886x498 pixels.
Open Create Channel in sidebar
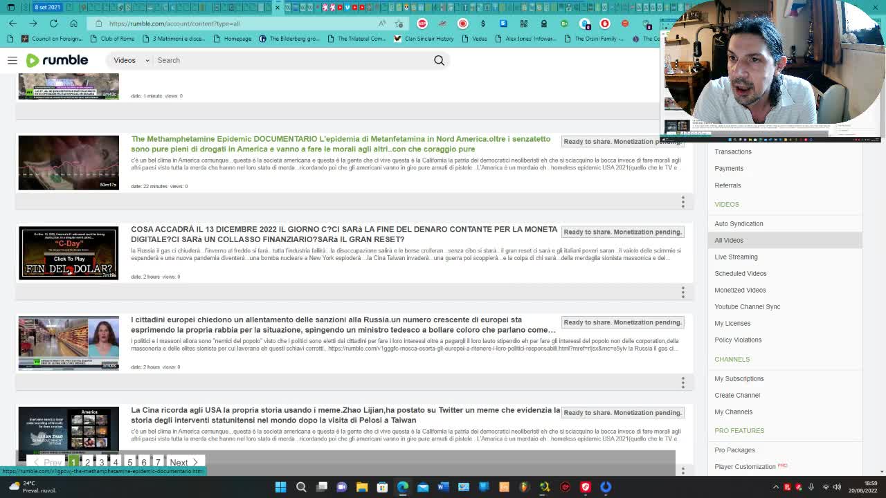click(x=737, y=395)
